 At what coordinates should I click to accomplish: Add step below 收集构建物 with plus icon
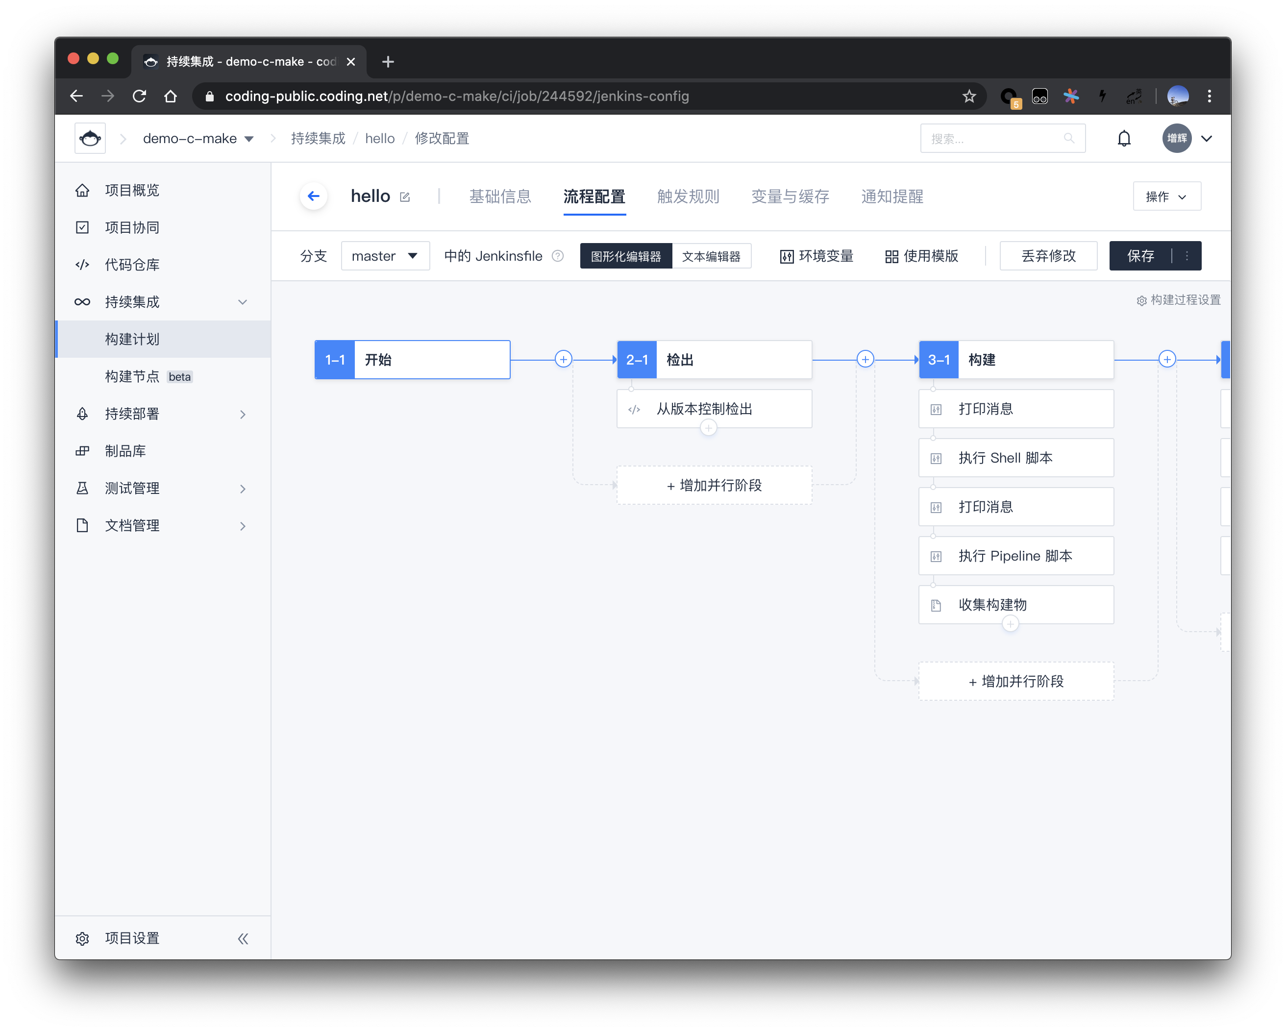coord(1010,624)
